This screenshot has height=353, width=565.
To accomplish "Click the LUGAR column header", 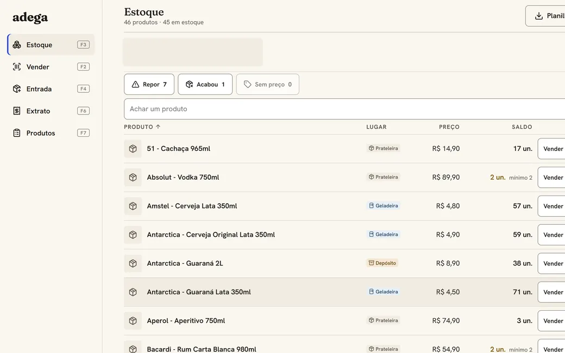I will coord(376,127).
